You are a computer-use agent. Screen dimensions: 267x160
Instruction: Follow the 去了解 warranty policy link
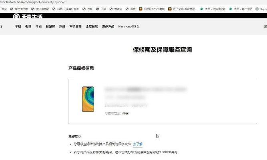(x=138, y=144)
